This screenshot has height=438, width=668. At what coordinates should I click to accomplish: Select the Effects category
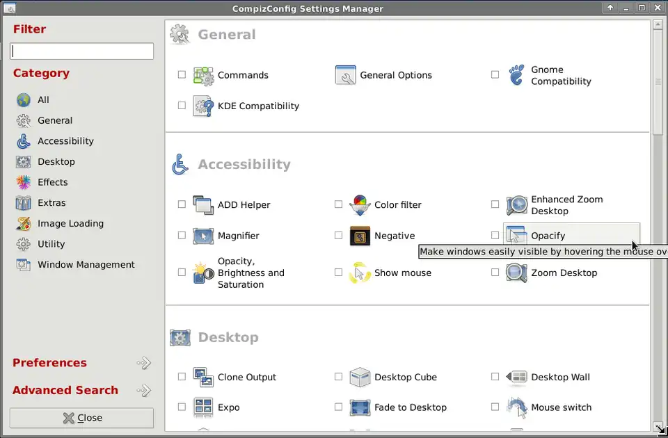coord(52,182)
